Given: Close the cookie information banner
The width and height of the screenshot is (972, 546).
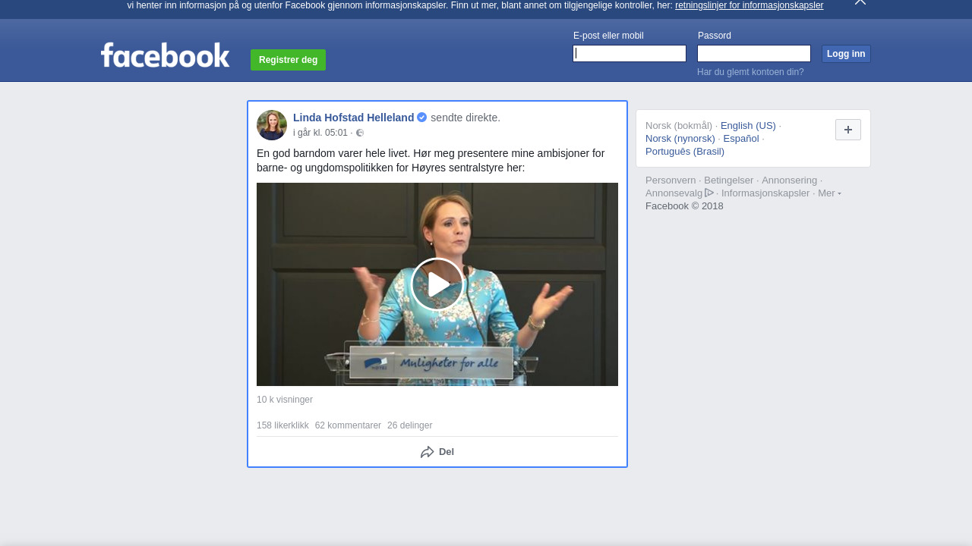Looking at the screenshot, I should 860,2.
